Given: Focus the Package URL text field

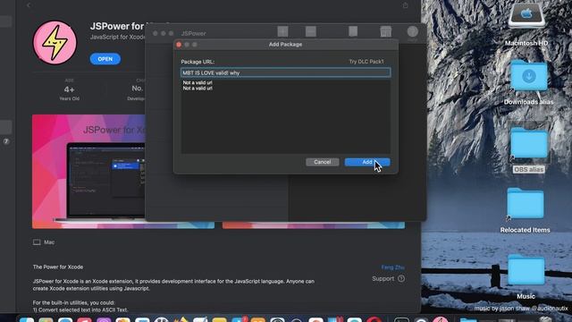Looking at the screenshot, I should [x=286, y=72].
